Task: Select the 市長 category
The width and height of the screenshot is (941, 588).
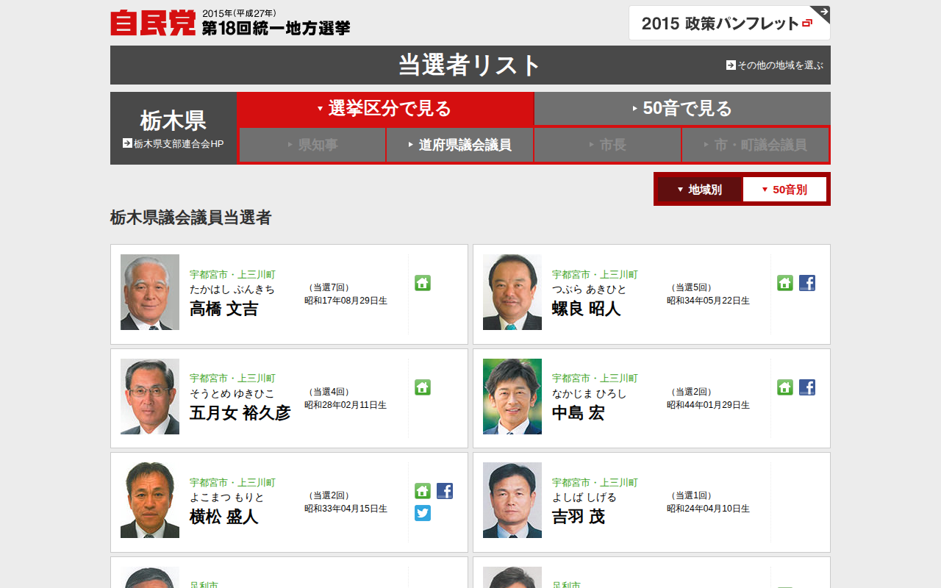Action: (x=607, y=146)
